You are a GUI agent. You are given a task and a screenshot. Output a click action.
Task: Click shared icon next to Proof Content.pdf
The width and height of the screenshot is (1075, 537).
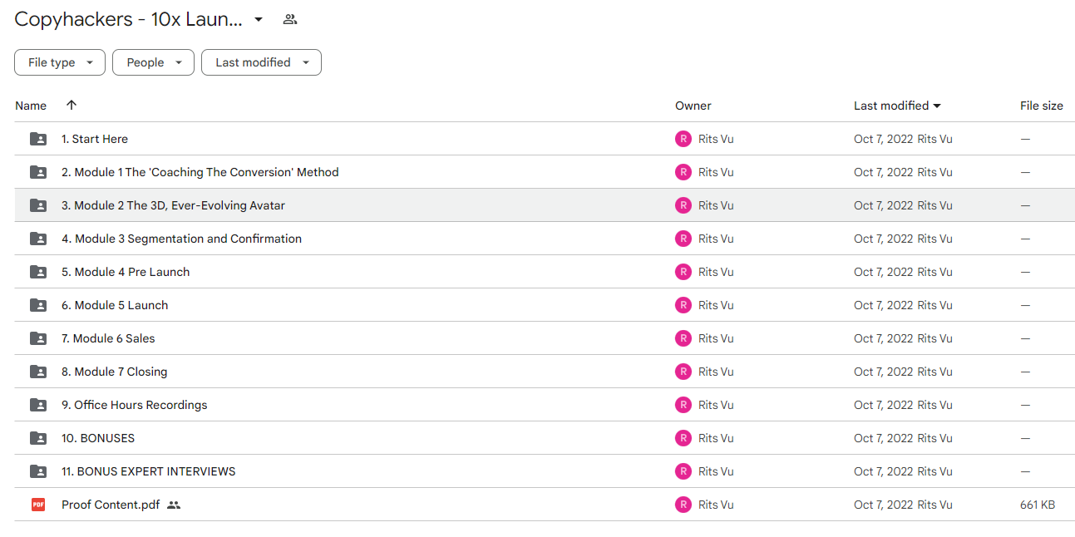pos(173,505)
